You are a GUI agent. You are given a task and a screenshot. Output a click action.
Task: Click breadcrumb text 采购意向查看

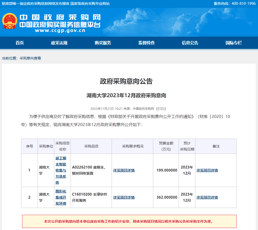[x=30, y=58]
